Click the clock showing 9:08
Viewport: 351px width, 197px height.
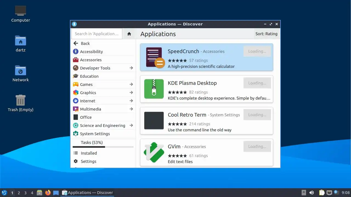click(346, 193)
